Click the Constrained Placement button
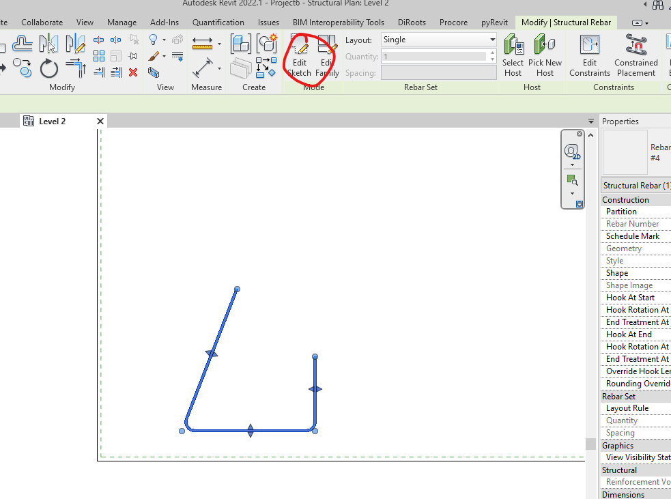The width and height of the screenshot is (671, 499). tap(636, 56)
